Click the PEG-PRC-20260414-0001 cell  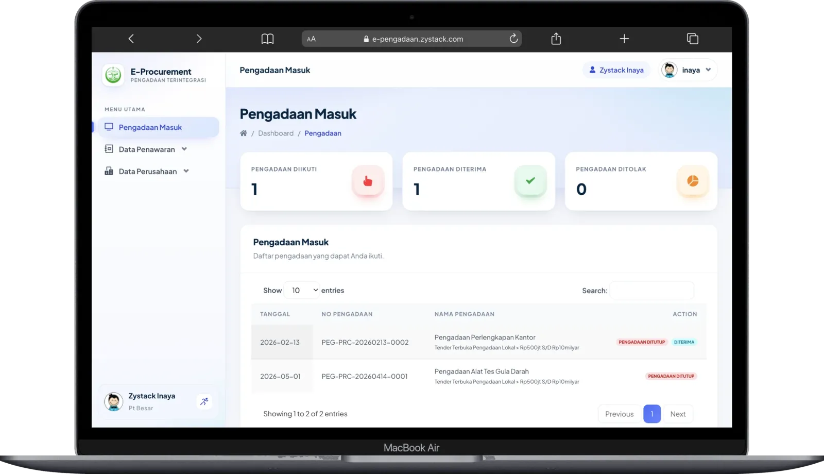[365, 377]
